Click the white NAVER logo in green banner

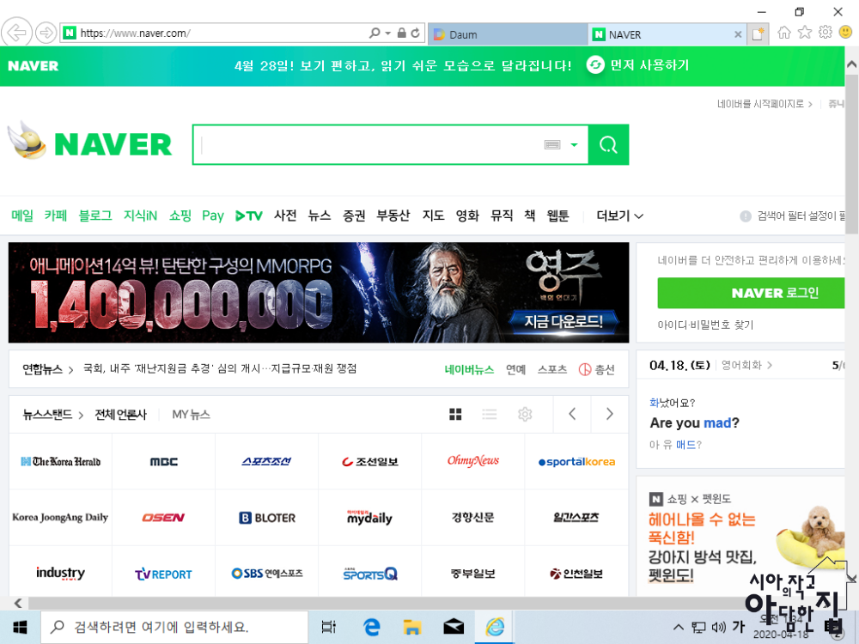pos(33,66)
